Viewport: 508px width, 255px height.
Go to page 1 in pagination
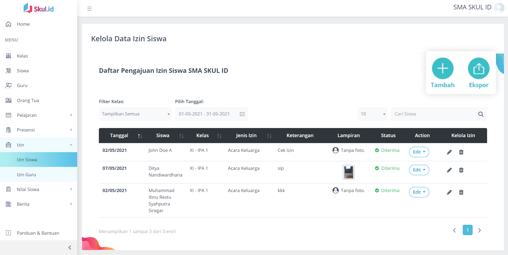(x=467, y=230)
